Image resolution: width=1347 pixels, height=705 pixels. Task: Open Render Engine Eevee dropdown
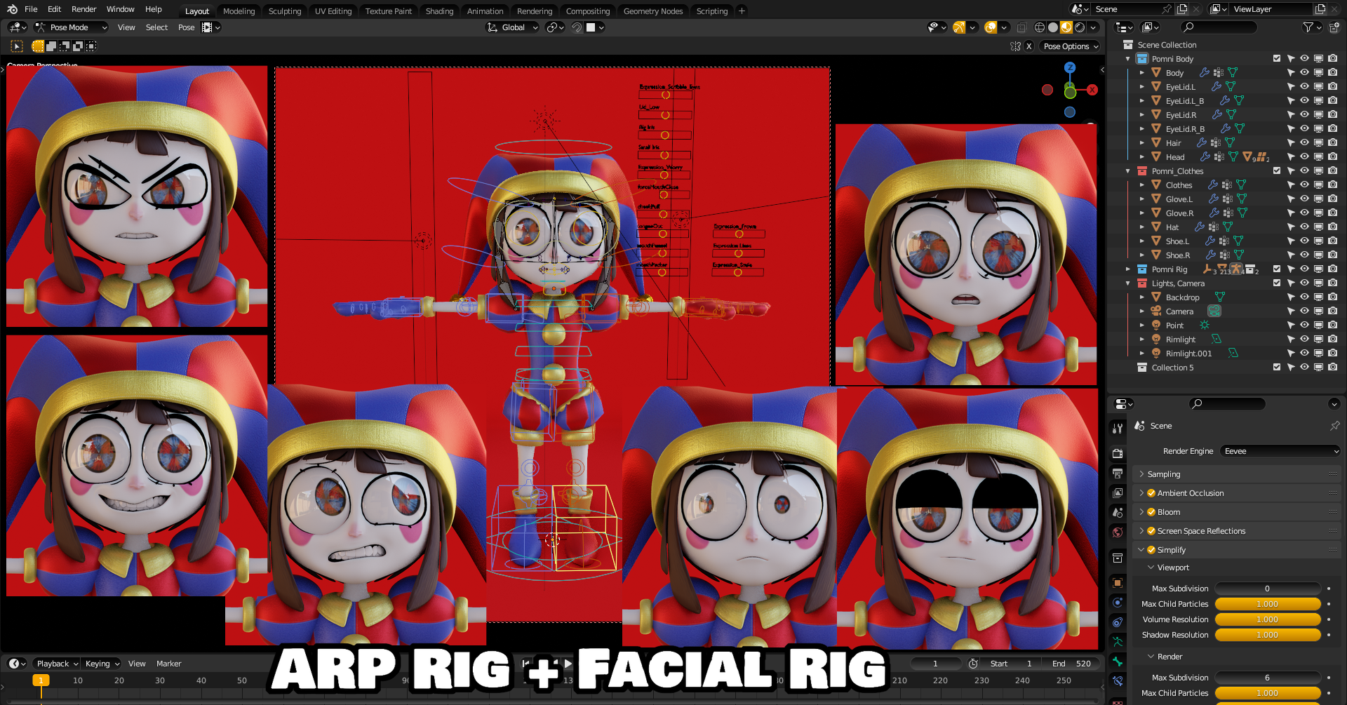click(1280, 451)
